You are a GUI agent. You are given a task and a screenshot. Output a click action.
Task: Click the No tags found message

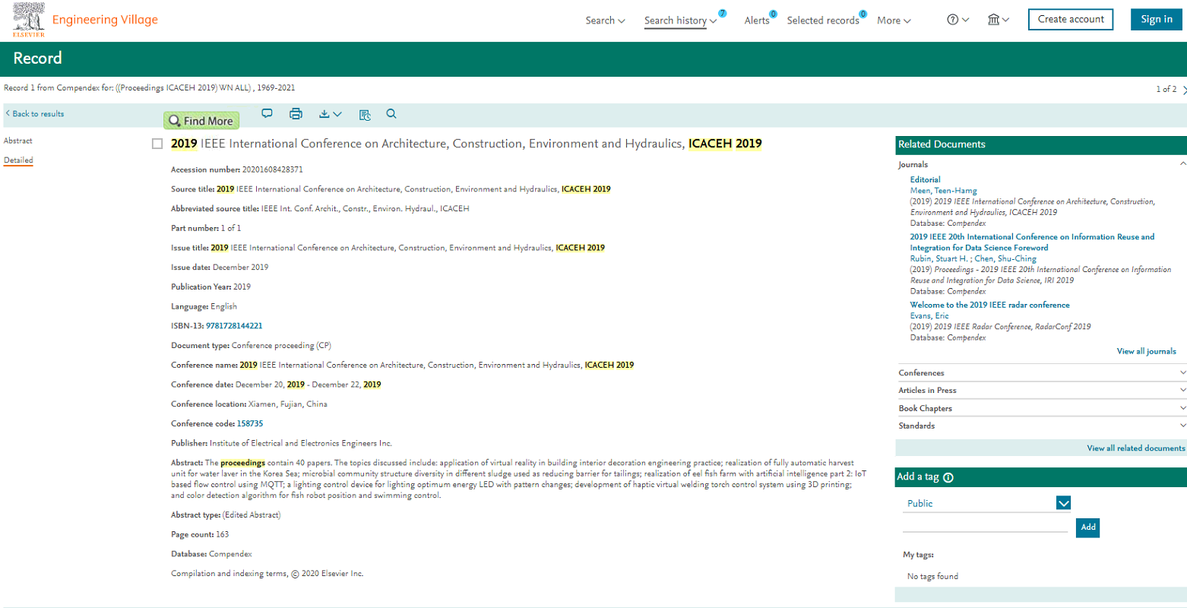932,577
